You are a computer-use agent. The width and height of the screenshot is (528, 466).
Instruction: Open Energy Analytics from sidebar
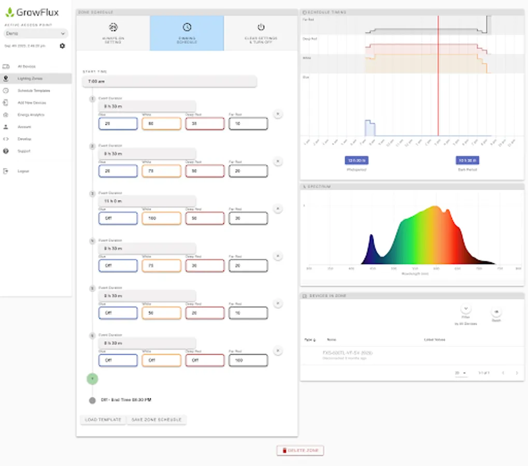[x=31, y=115]
